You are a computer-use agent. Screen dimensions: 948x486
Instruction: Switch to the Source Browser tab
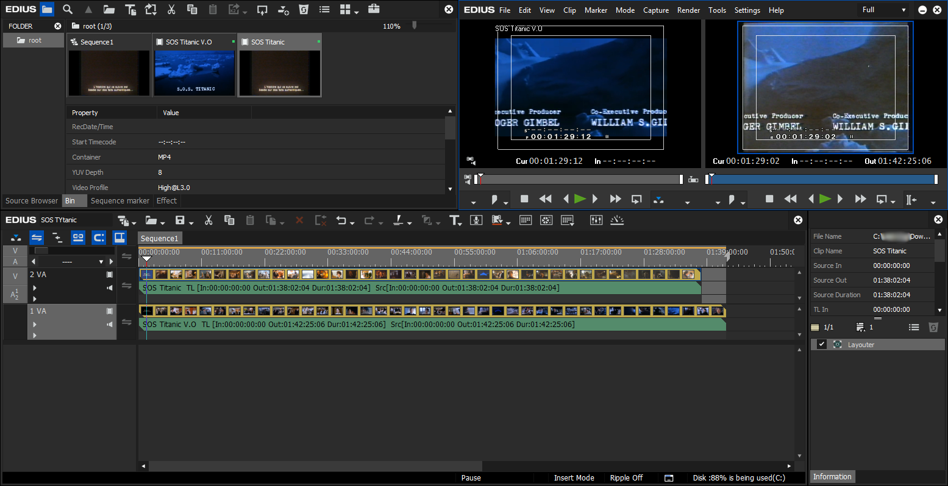(x=32, y=200)
